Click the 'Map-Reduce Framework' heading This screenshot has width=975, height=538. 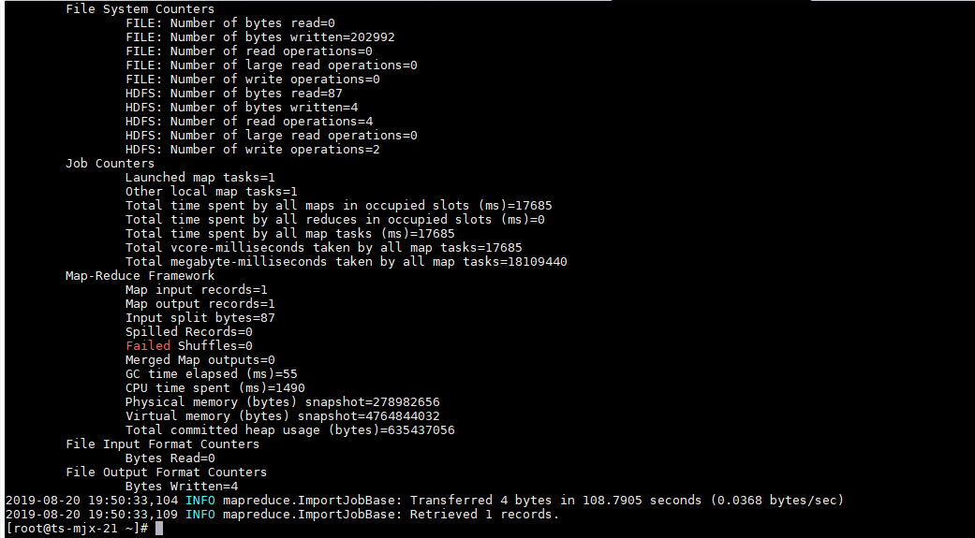140,276
